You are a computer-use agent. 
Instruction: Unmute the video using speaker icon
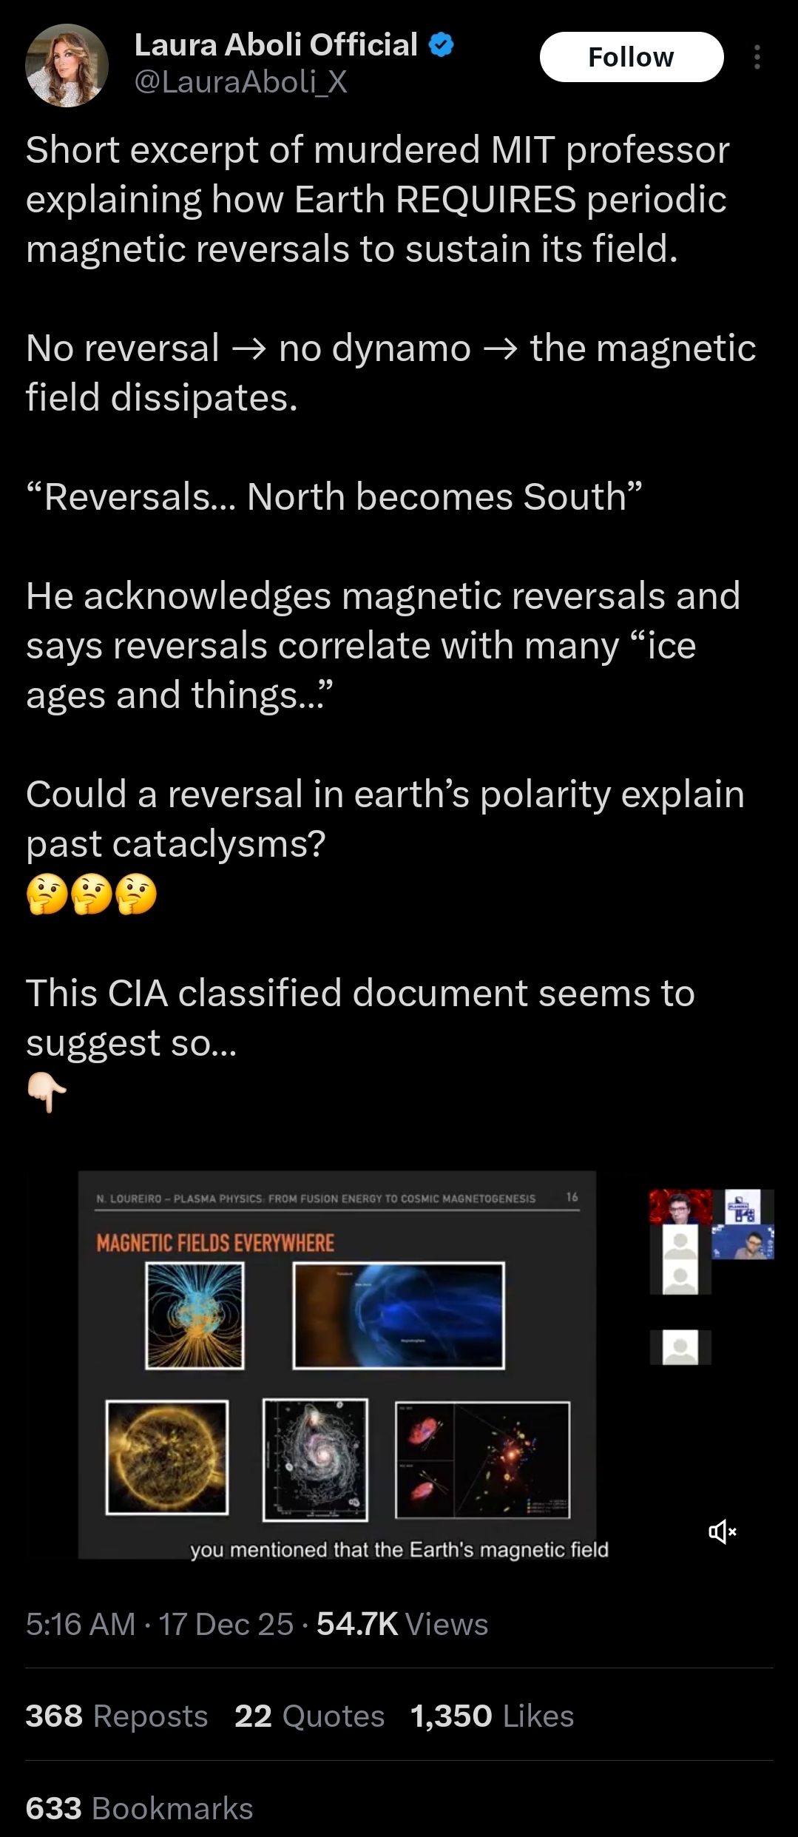point(722,1531)
